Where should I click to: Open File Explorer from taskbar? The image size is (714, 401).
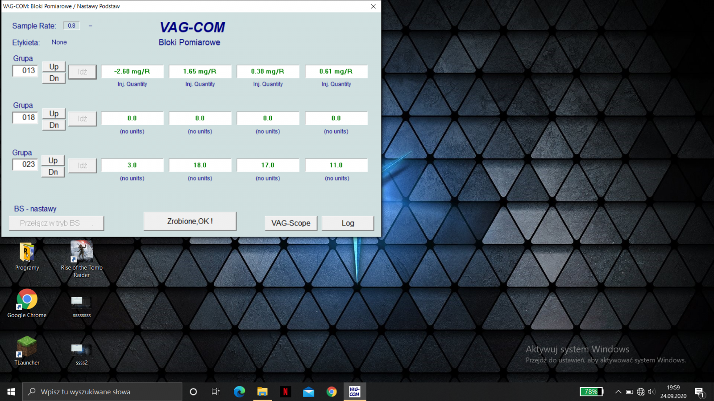click(x=262, y=392)
